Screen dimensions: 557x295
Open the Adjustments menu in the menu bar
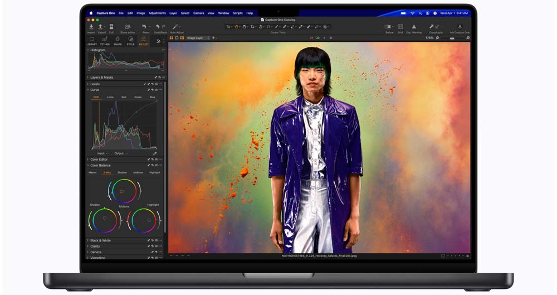pyautogui.click(x=157, y=13)
